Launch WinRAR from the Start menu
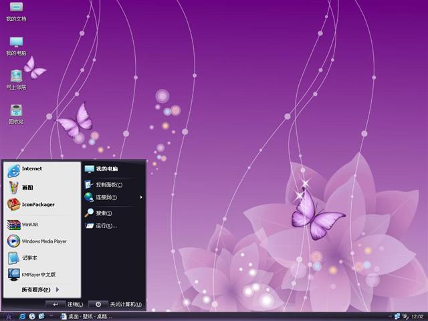This screenshot has height=321, width=428. 29,225
